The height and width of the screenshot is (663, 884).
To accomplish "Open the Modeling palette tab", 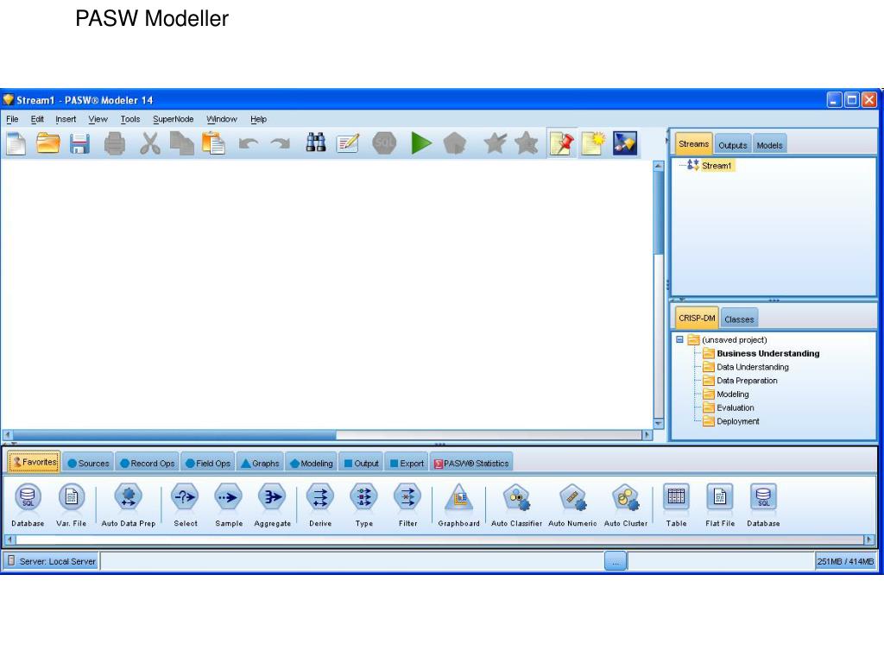I will point(311,464).
